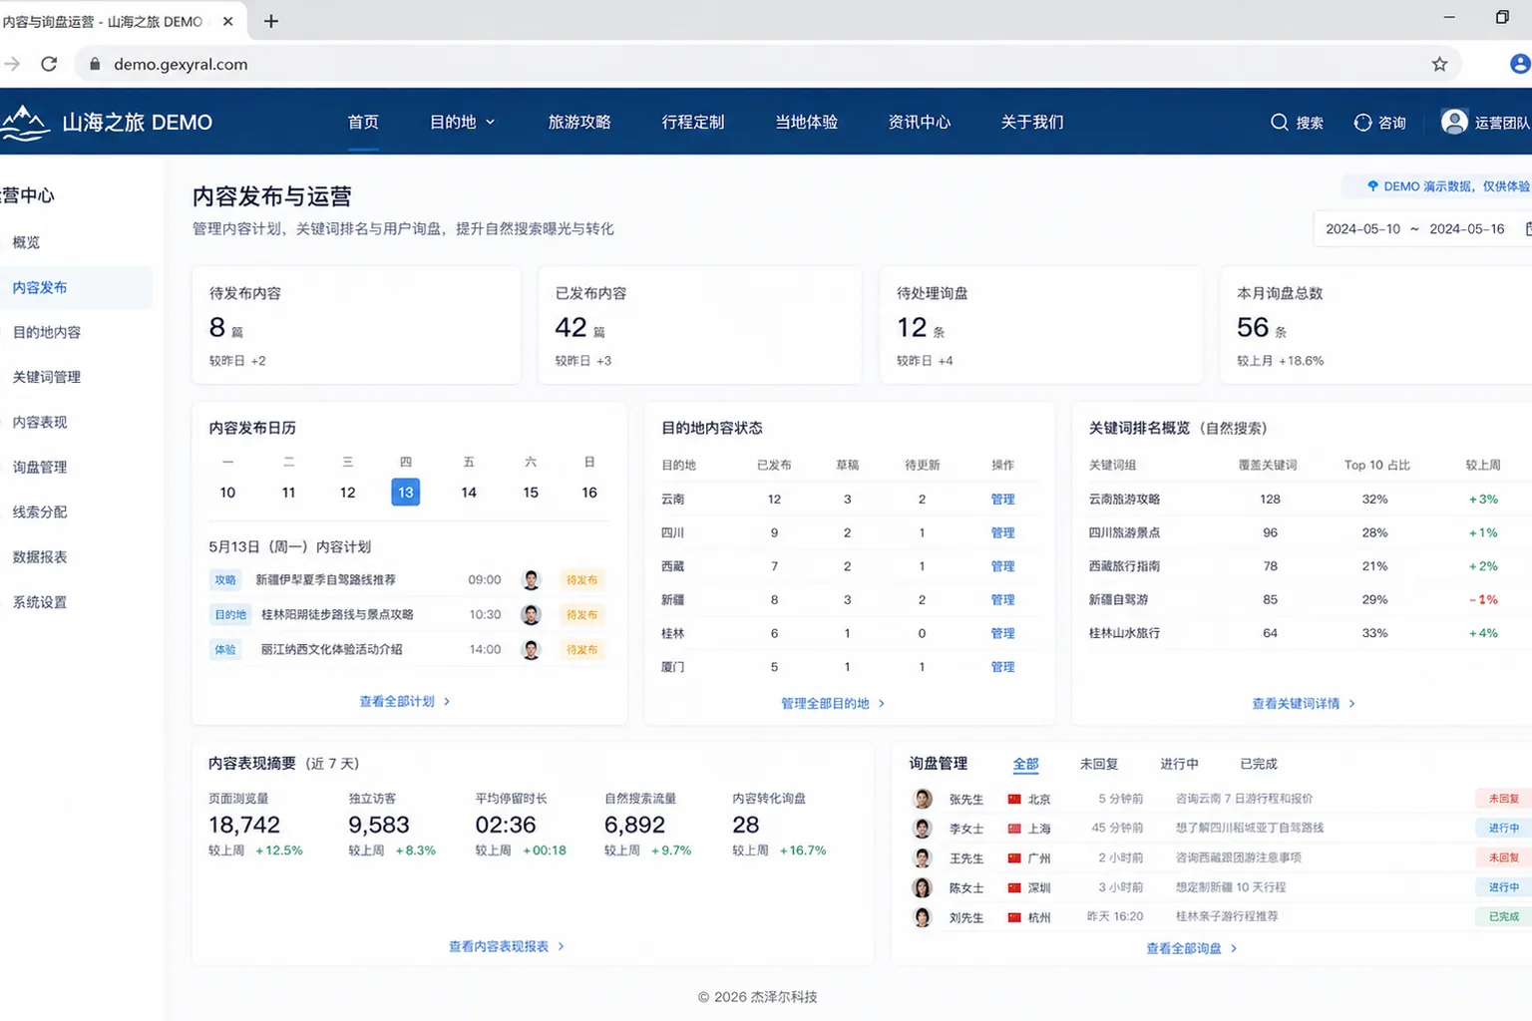Open 查看关键词详情 chevron link
This screenshot has height=1021, width=1532.
click(x=1304, y=704)
